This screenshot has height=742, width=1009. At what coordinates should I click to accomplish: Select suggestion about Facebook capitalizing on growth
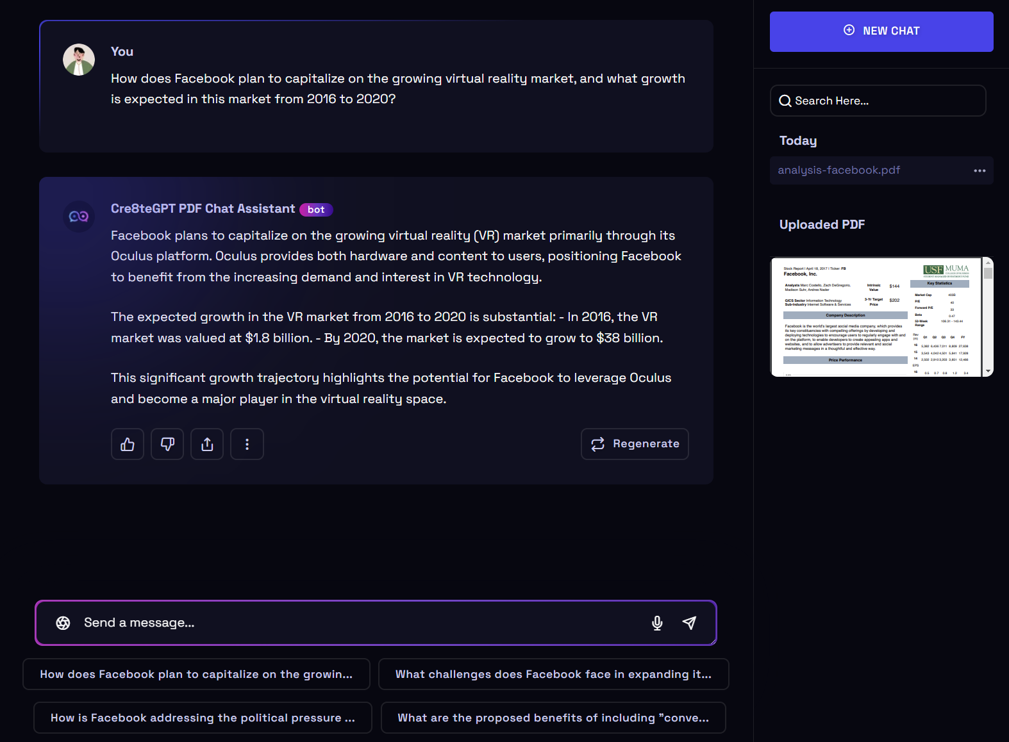pyautogui.click(x=196, y=674)
